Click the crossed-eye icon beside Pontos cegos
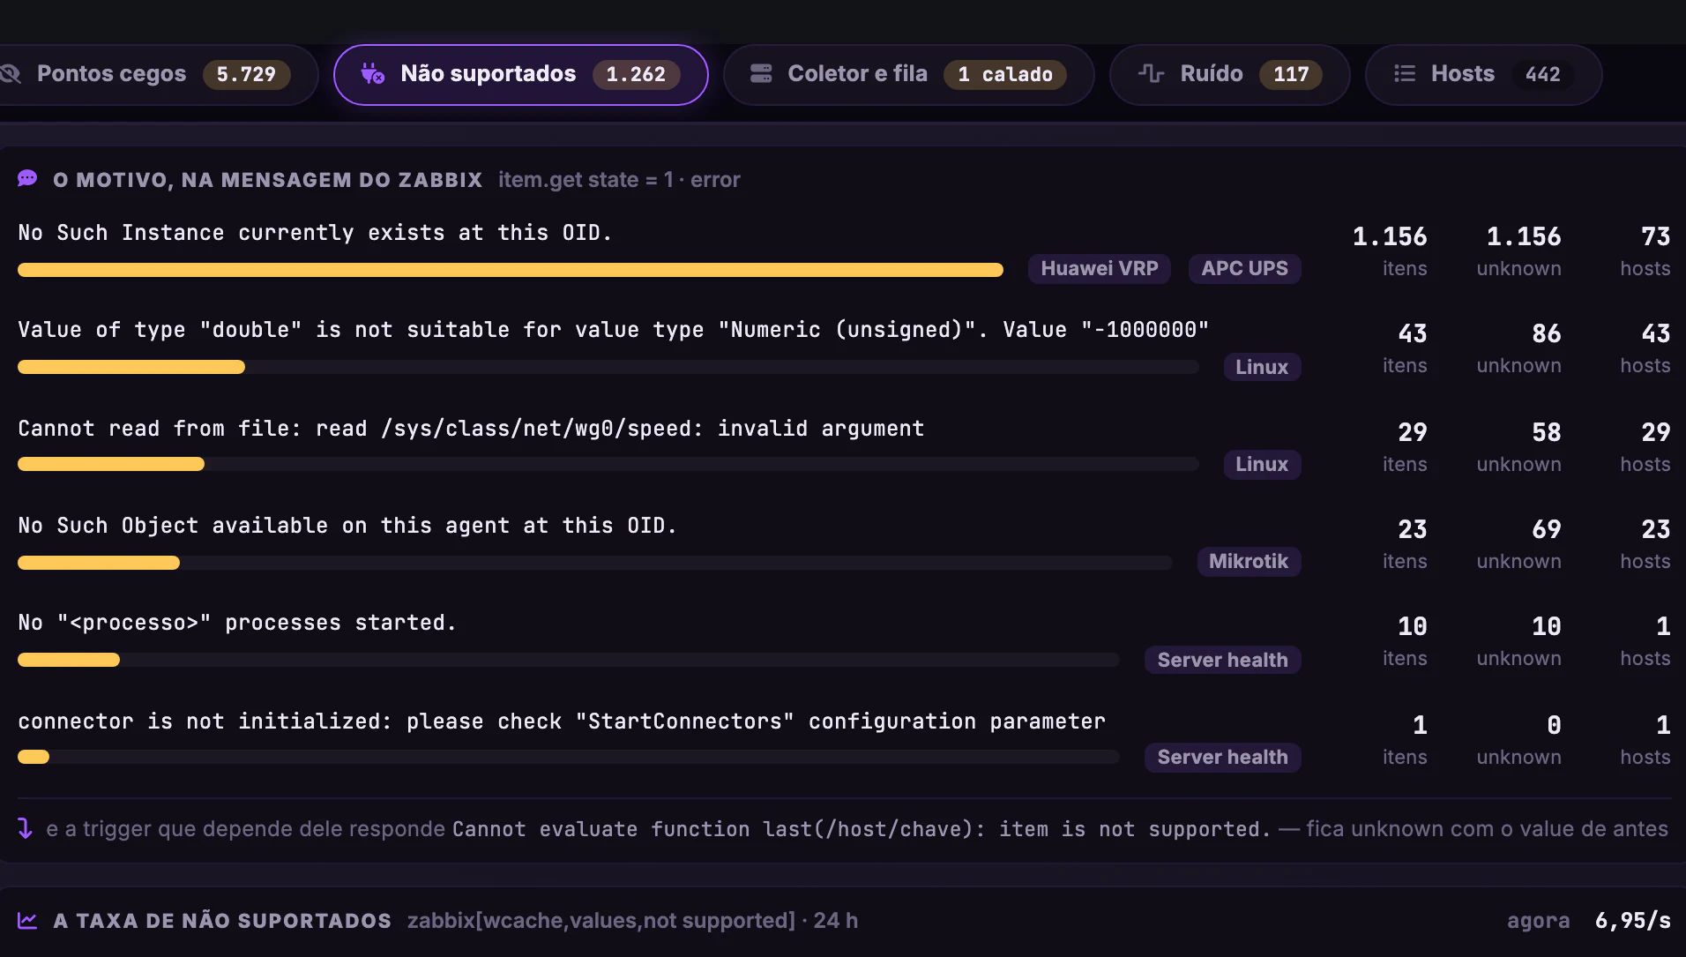This screenshot has height=957, width=1686. tap(11, 74)
